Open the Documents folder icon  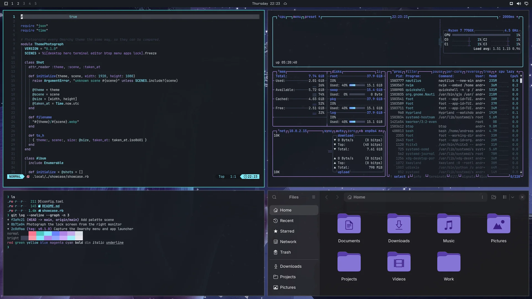(x=349, y=224)
